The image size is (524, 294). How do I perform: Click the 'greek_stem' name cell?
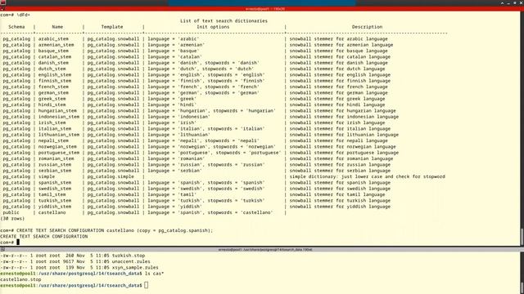[52, 99]
